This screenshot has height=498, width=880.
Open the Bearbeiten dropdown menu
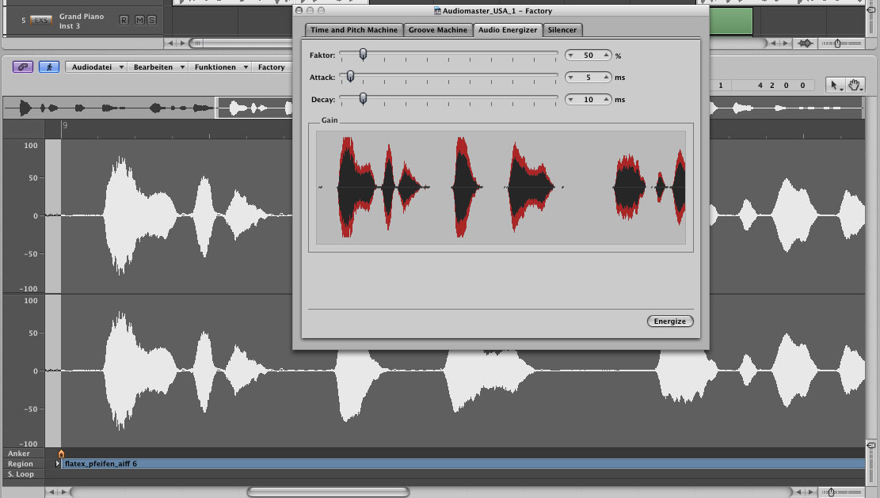pyautogui.click(x=158, y=67)
